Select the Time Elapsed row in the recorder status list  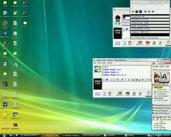tap(150, 20)
